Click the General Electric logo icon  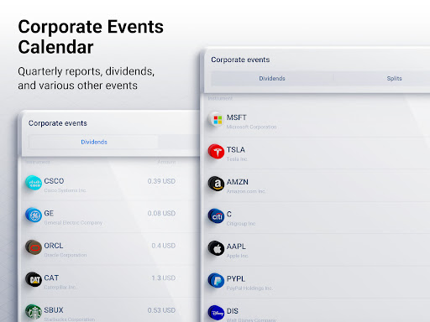point(34,216)
